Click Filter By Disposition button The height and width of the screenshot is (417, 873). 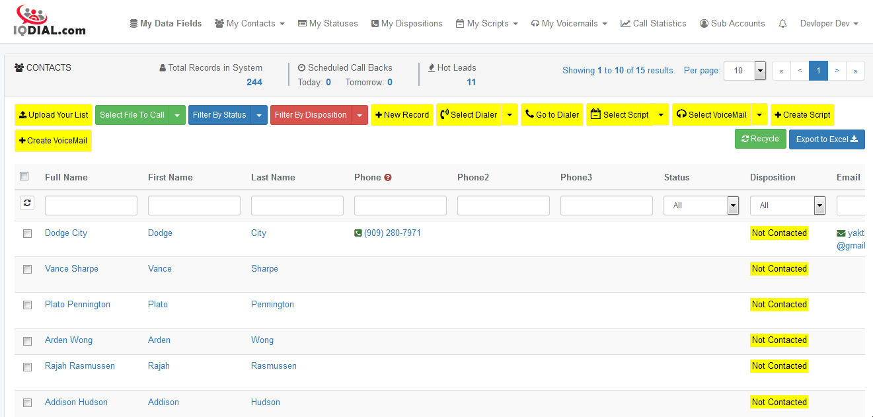[x=311, y=115]
